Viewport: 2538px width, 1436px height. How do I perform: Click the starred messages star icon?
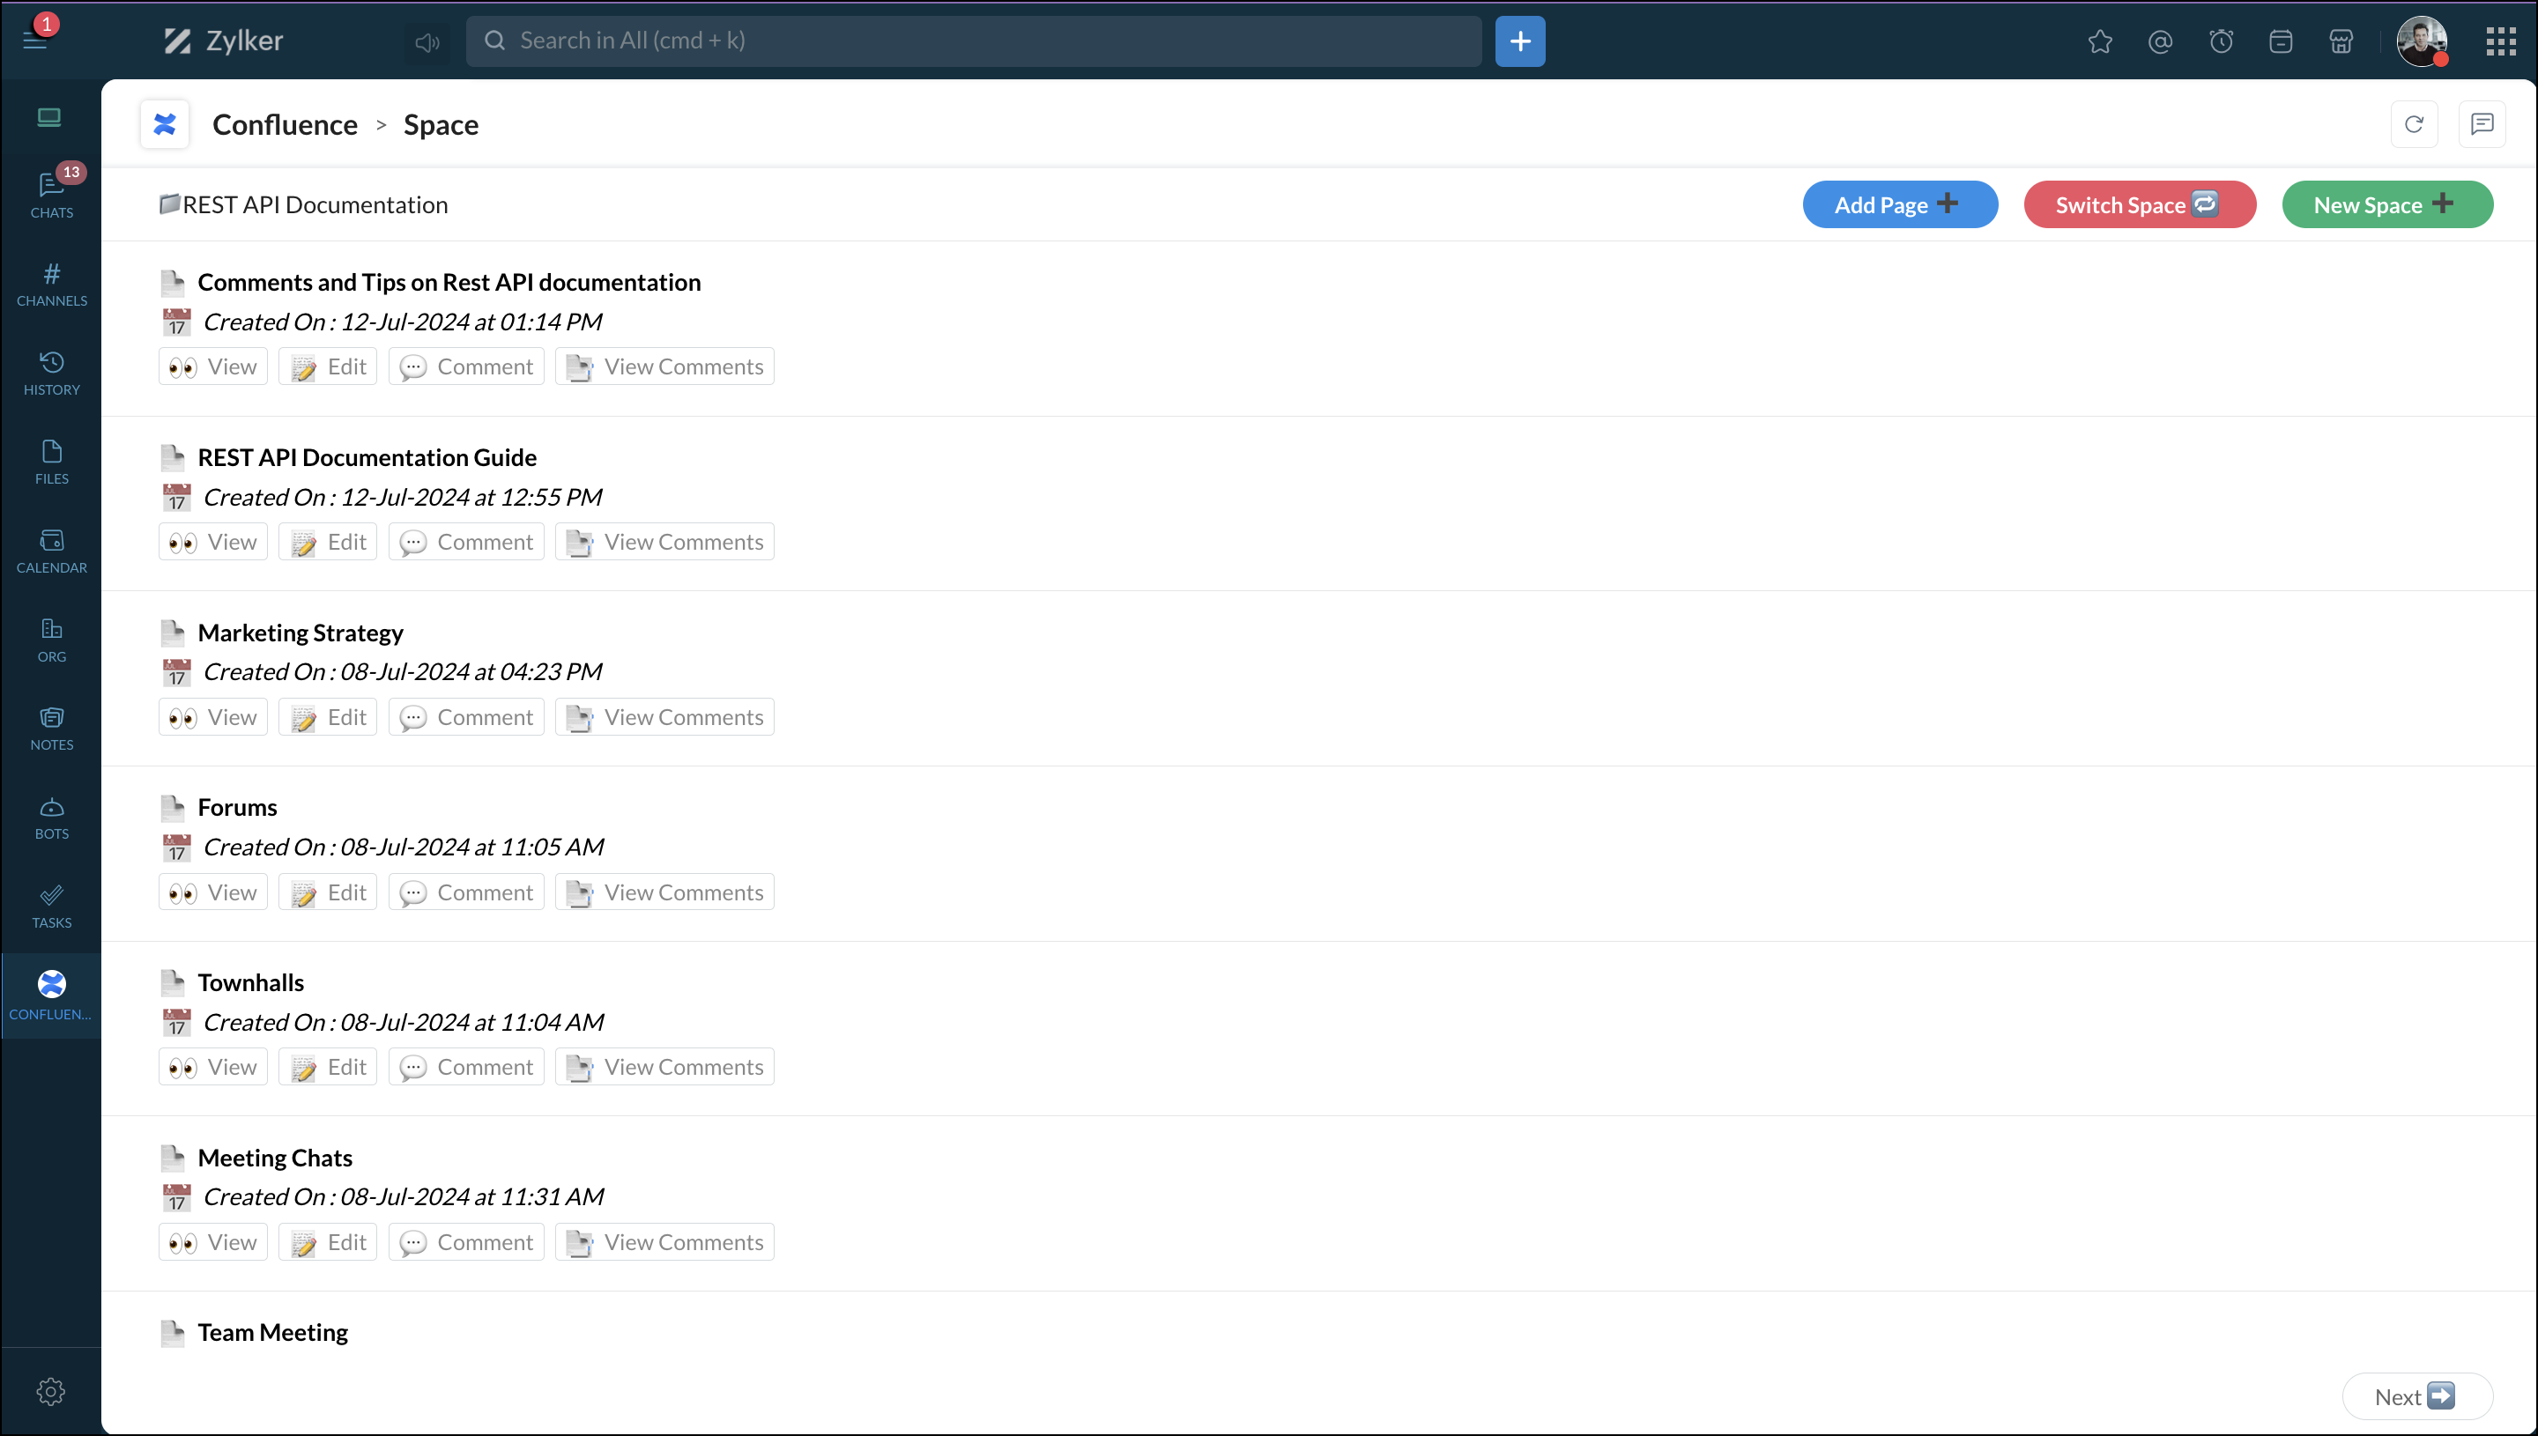point(2099,41)
